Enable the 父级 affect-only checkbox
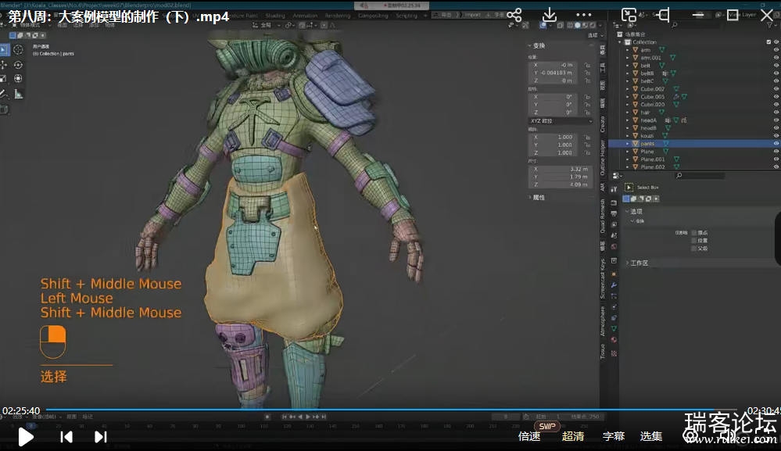 [694, 249]
